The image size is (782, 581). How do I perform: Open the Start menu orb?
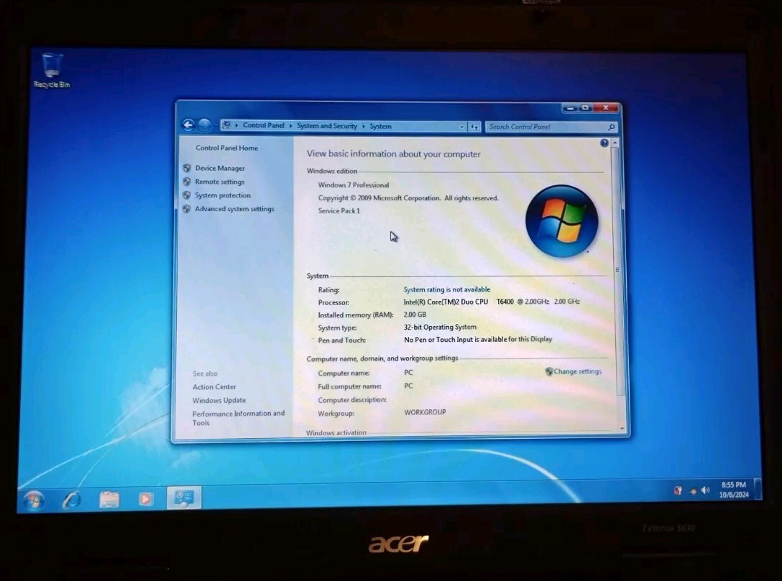[x=33, y=500]
